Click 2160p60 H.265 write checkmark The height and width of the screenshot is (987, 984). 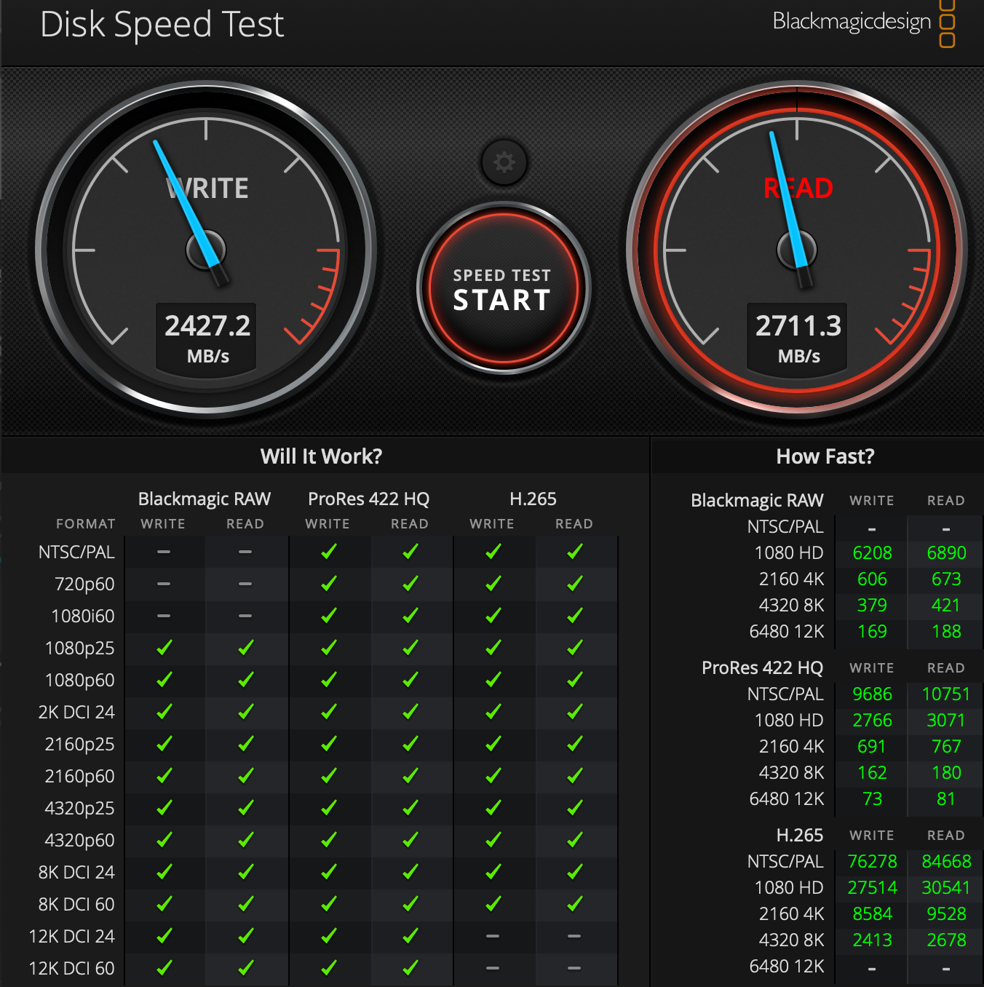[x=493, y=776]
